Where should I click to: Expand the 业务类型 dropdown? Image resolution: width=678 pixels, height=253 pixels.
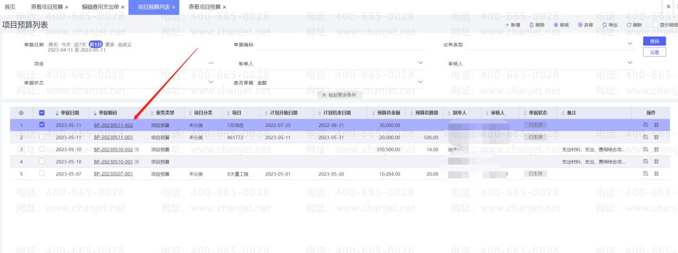pos(629,44)
